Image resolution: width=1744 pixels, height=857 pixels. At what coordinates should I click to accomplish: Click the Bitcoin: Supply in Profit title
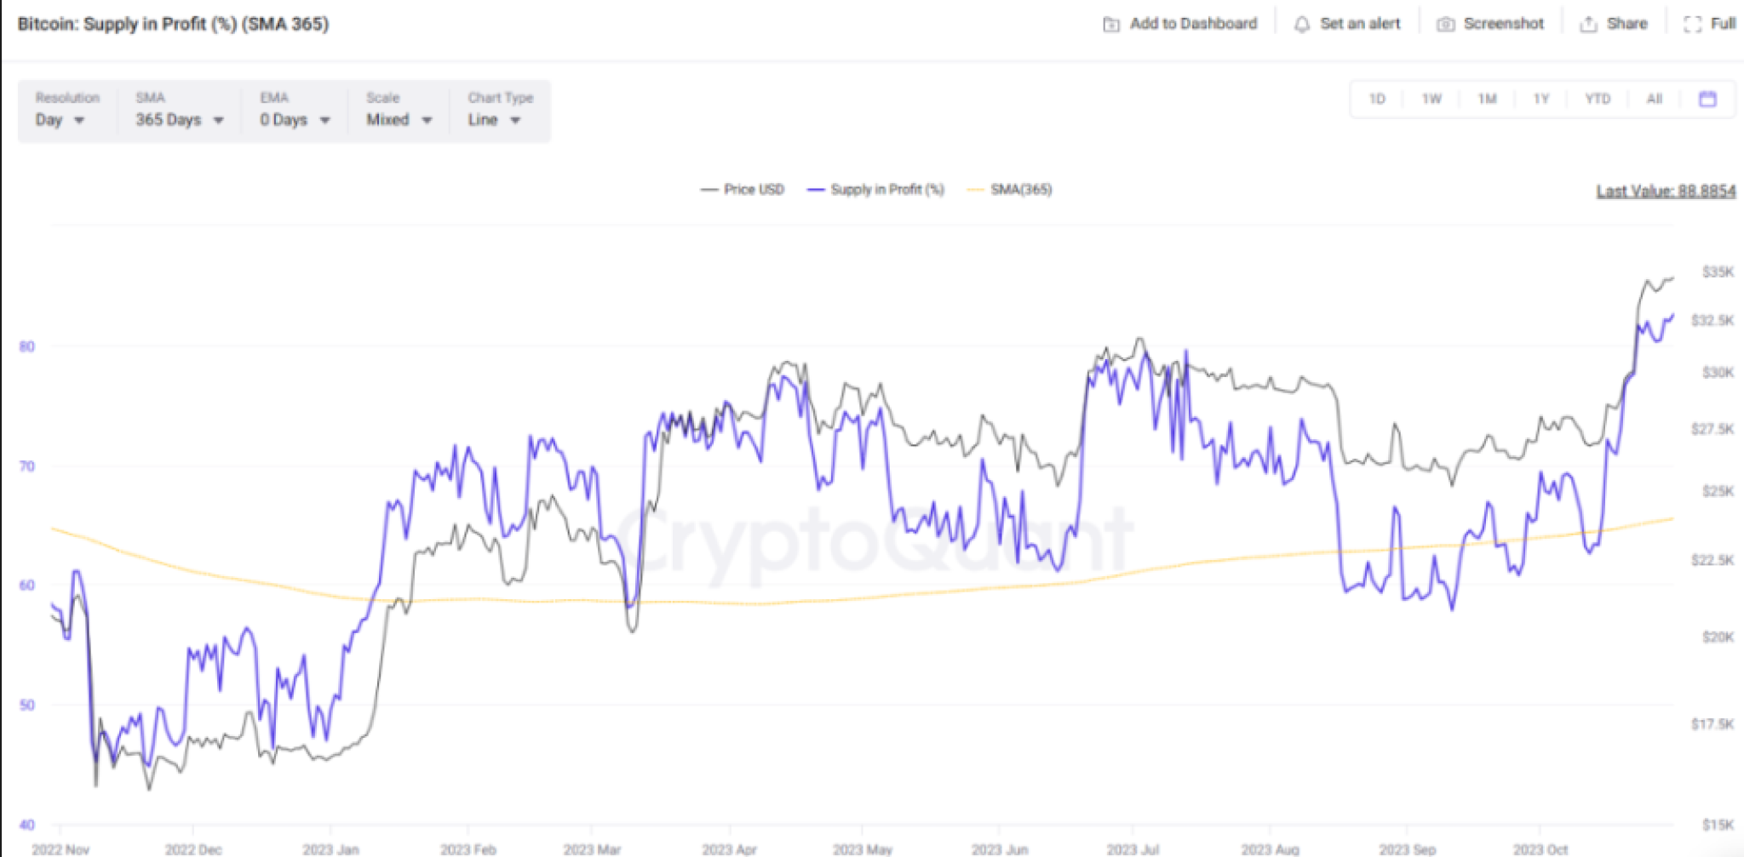(173, 25)
